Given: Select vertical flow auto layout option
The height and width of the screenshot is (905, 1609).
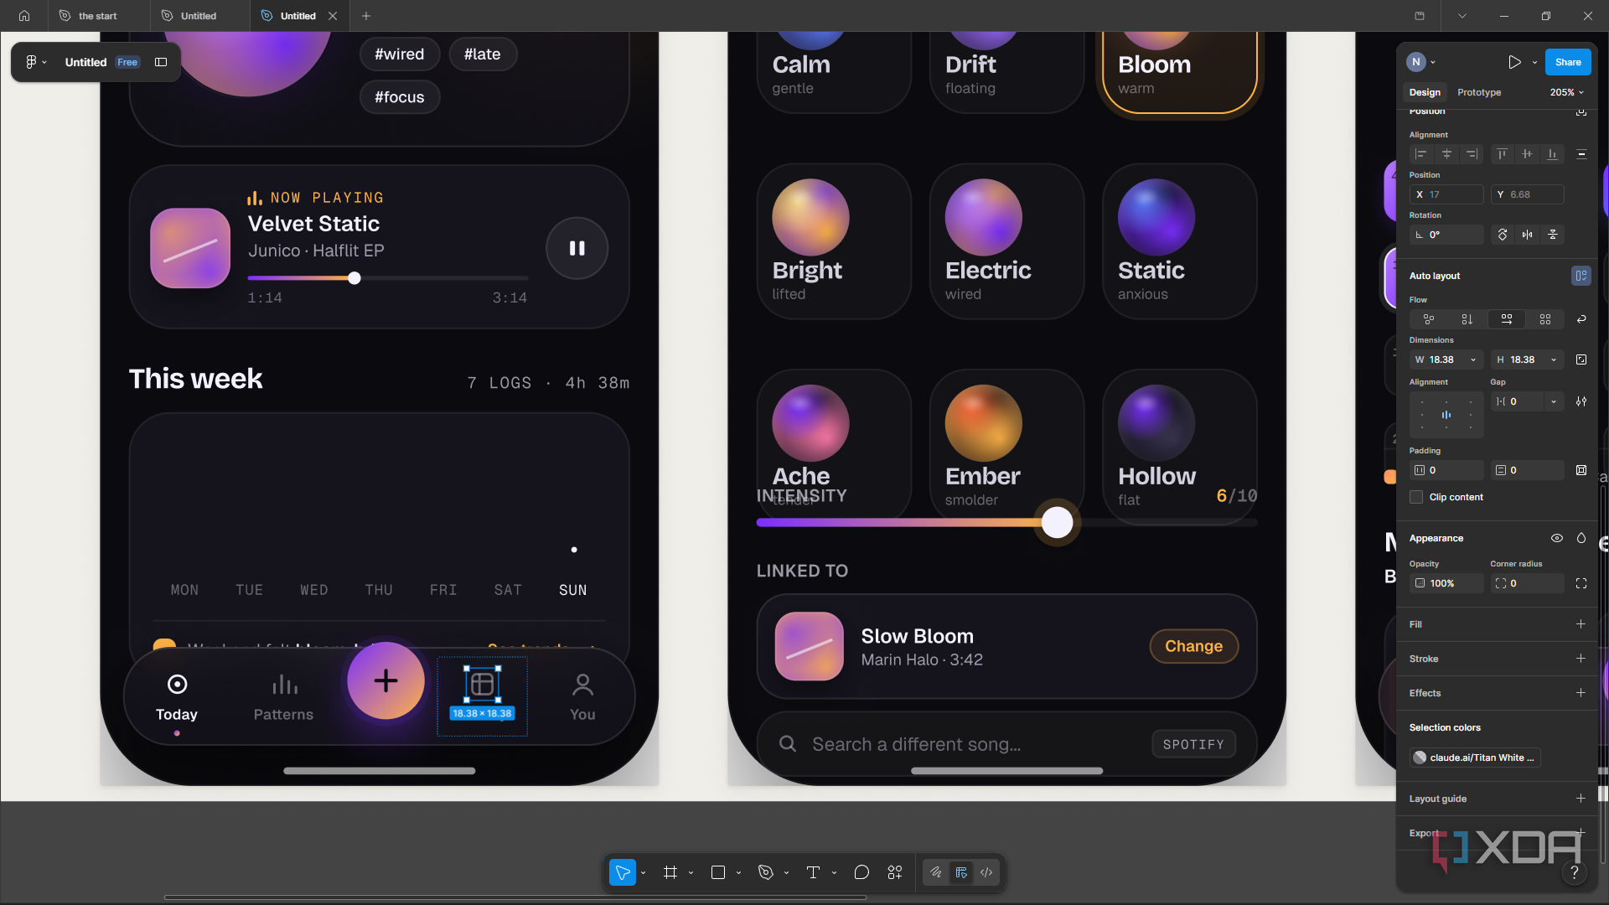Looking at the screenshot, I should (x=1467, y=319).
